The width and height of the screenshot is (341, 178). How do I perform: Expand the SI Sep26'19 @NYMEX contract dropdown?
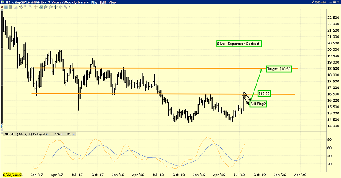pos(45,3)
